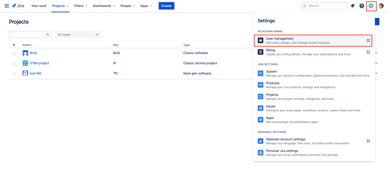Expand the Filters dropdown menu
Viewport: 388px width, 177px height.
click(80, 6)
